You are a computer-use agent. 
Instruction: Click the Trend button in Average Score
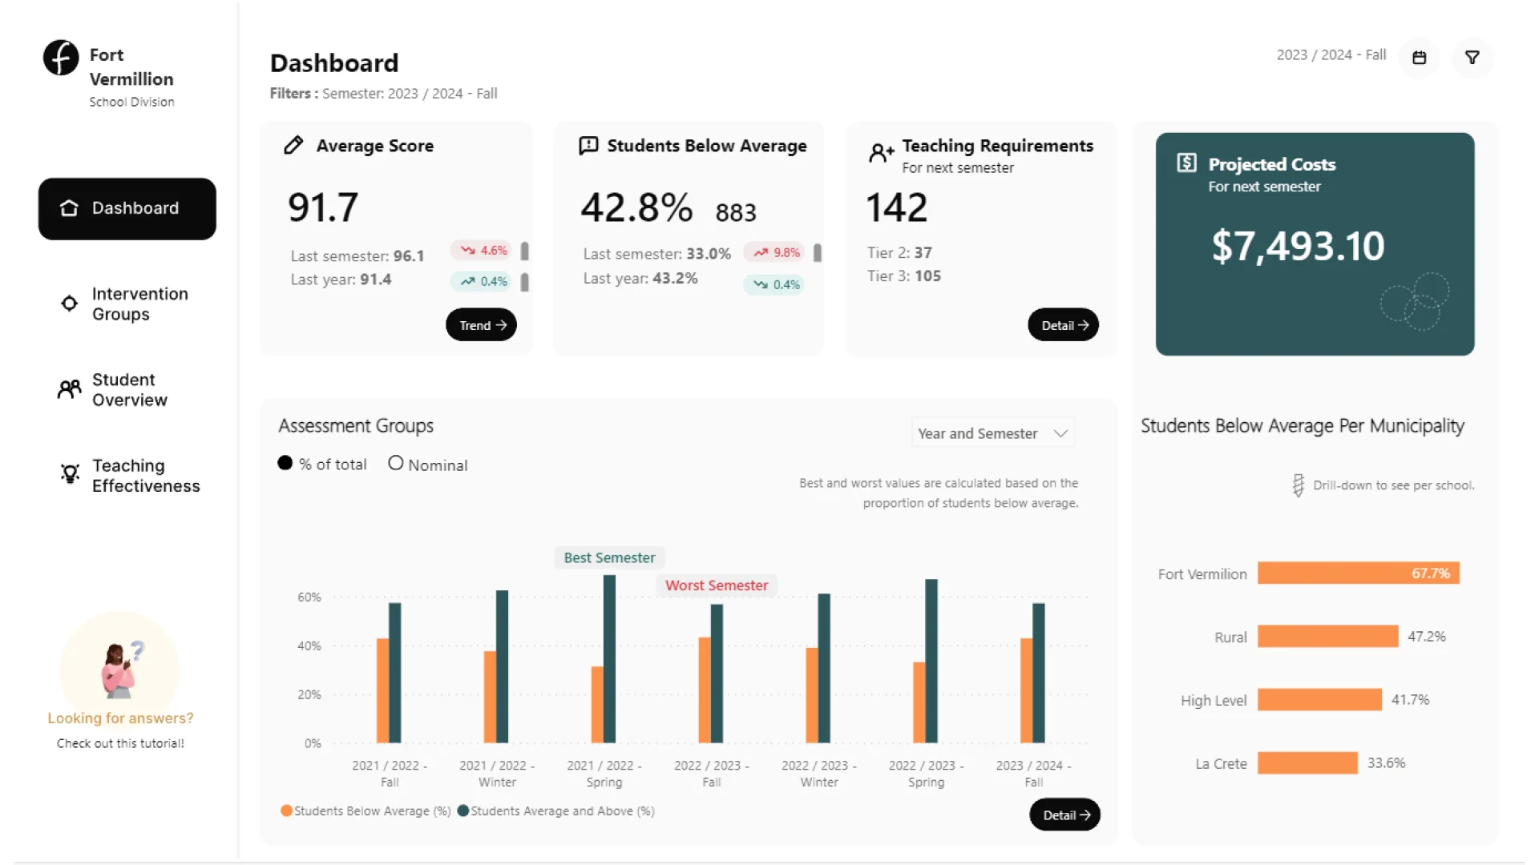(x=481, y=324)
